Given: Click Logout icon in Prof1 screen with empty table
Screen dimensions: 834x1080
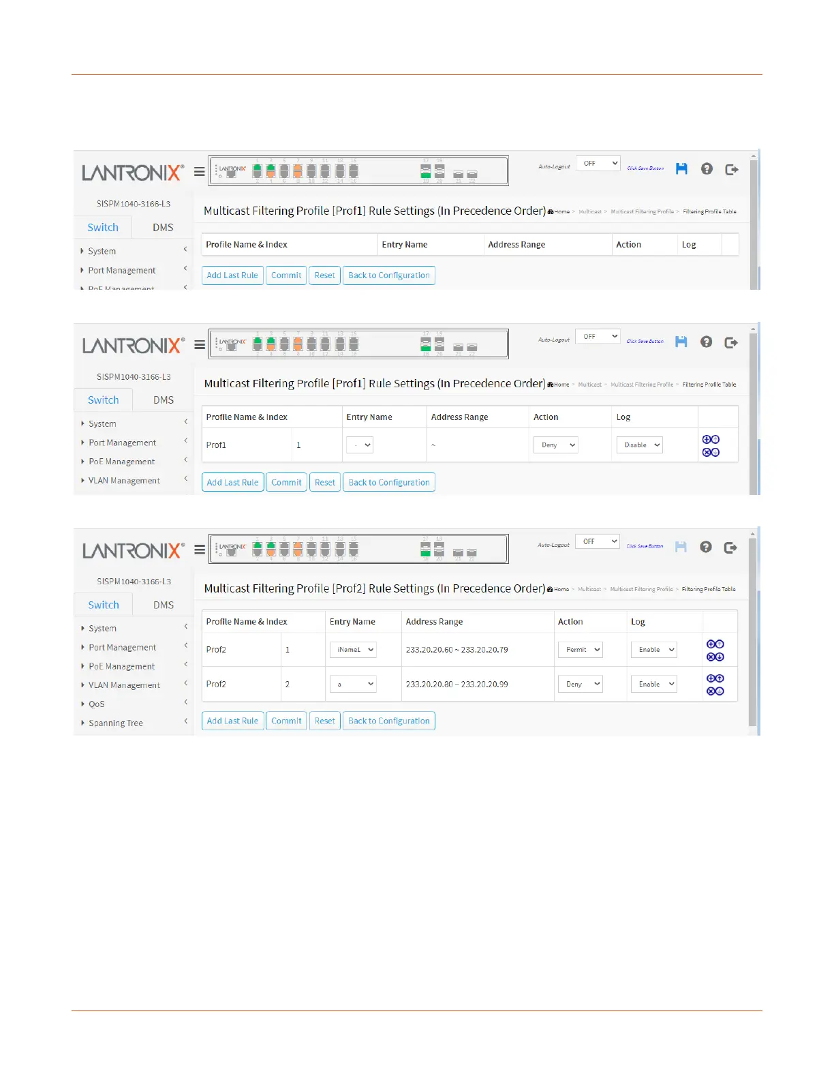Looking at the screenshot, I should [732, 169].
